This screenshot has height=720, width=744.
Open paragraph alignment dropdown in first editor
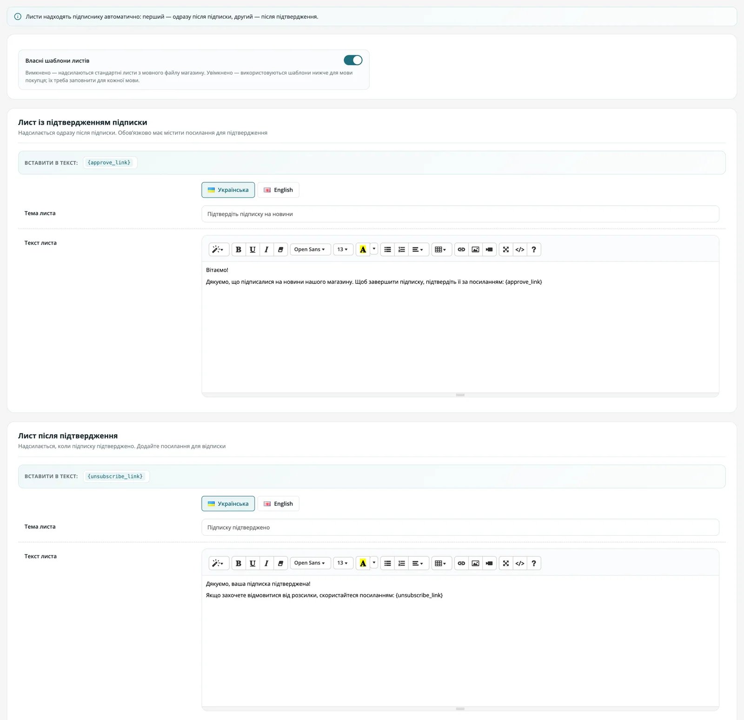[x=418, y=250]
